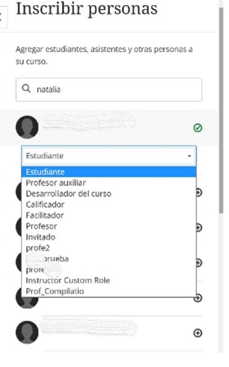This screenshot has width=229, height=367.
Task: Open the Estudiante role dropdown arrow
Action: pyautogui.click(x=189, y=156)
